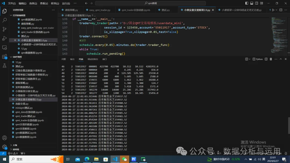Click the terminal panel scrollbar thumb

pos(289,125)
